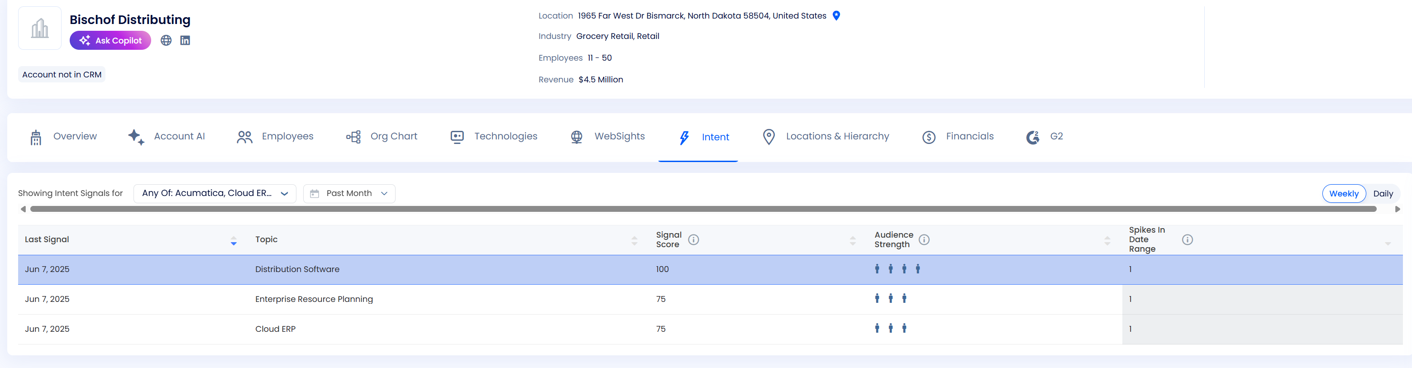Open the map location pin icon
This screenshot has height=368, width=1412.
[836, 16]
